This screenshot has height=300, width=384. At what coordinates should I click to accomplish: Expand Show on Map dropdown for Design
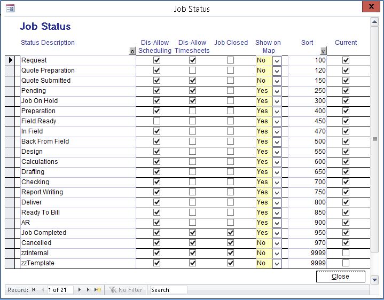[x=277, y=152]
